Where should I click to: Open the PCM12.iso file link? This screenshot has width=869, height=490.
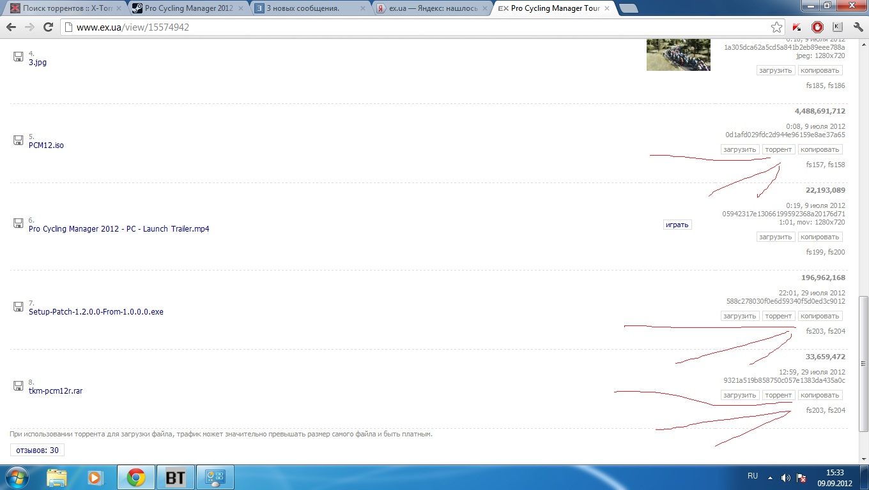(46, 145)
